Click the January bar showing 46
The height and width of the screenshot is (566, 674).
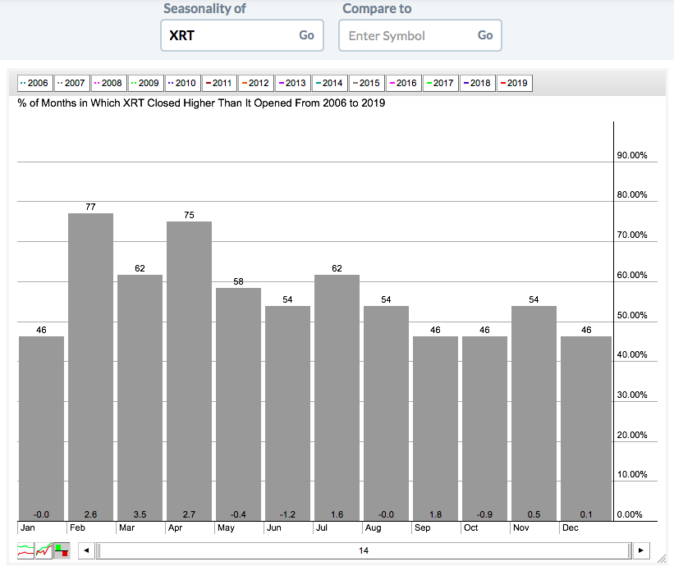[41, 427]
